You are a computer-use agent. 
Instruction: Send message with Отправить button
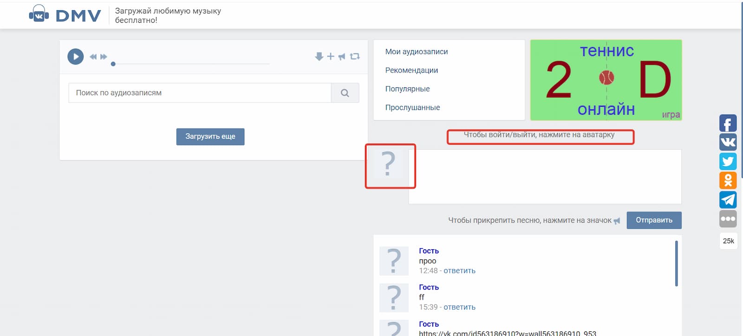[x=654, y=220]
